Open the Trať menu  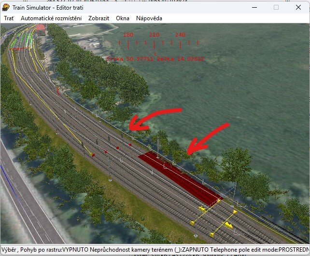coord(9,18)
